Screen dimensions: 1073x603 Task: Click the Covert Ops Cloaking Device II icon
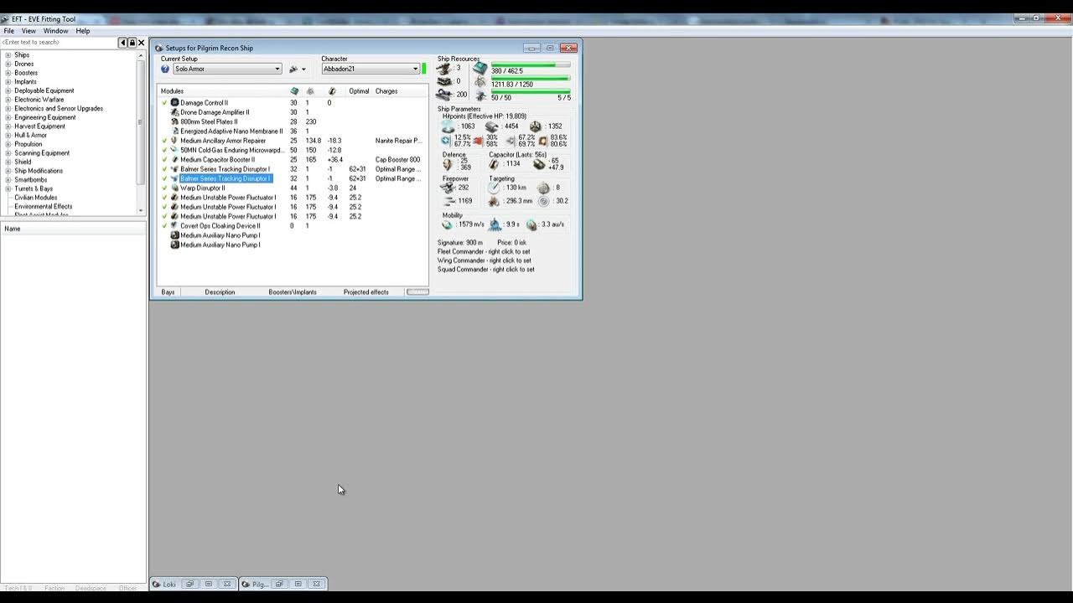174,225
